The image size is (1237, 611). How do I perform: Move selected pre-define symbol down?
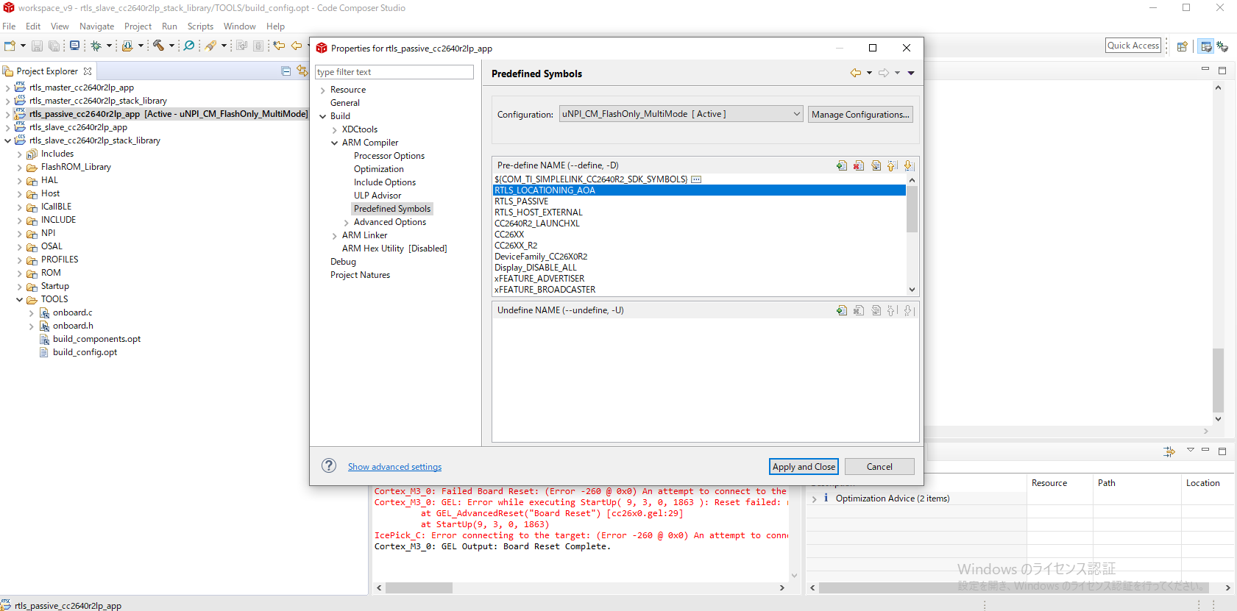[x=909, y=165]
